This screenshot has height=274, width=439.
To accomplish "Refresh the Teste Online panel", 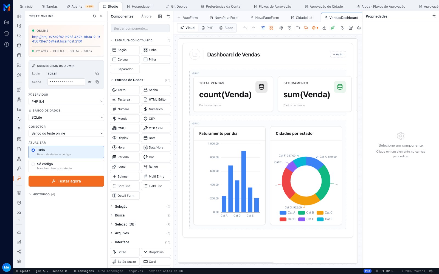I will (x=95, y=16).
